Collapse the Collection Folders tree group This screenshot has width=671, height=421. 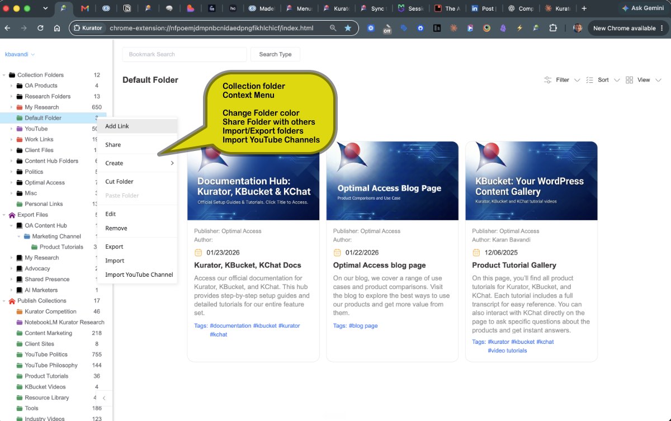[4, 75]
